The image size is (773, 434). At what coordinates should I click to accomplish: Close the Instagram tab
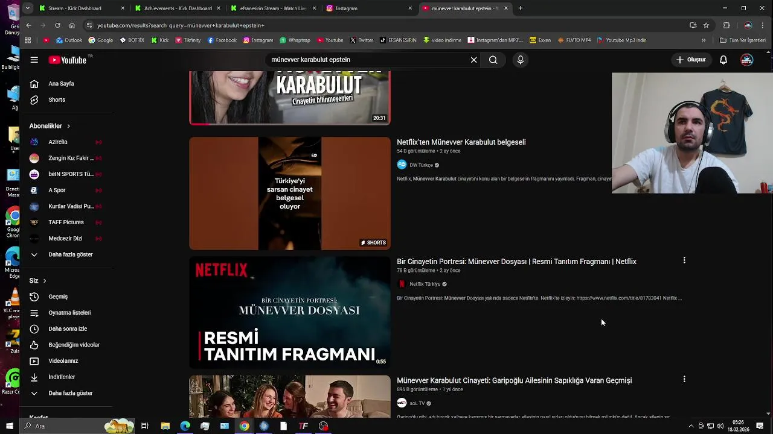[x=411, y=8]
